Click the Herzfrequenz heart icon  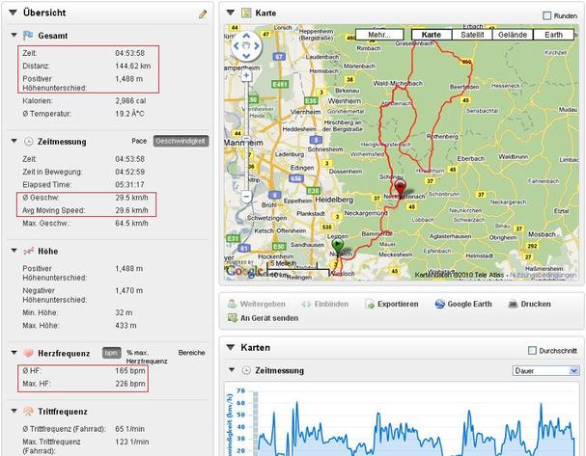point(28,353)
